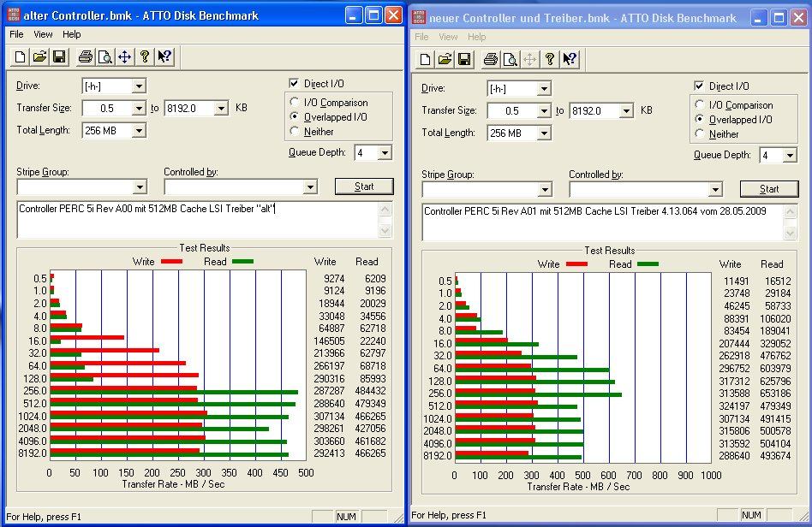Click Start button in neuer Controller window
This screenshot has height=527, width=812.
pyautogui.click(x=769, y=189)
